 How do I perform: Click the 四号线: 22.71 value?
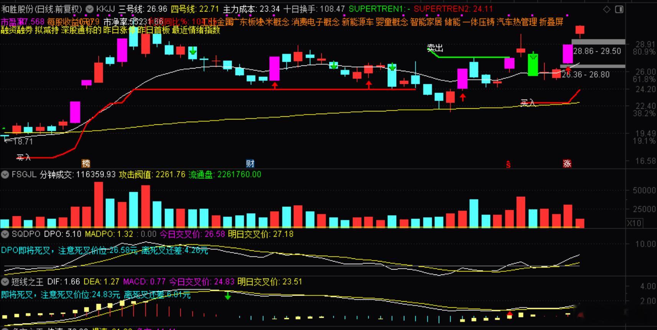195,9
